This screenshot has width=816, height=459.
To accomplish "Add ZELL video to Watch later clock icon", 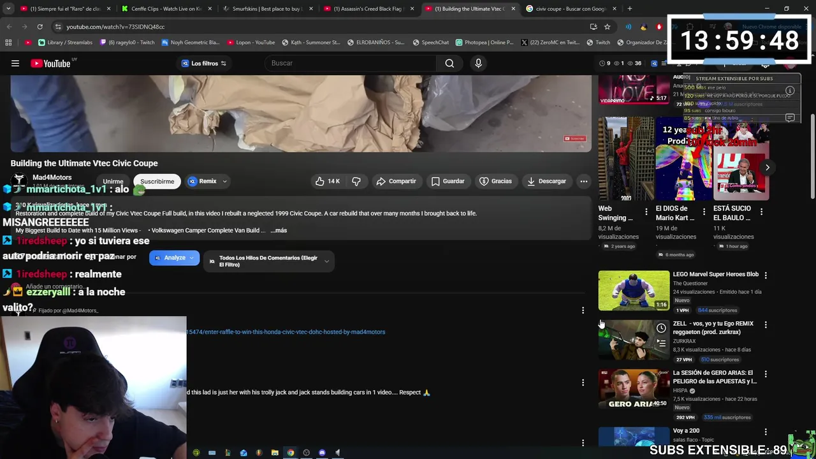I will coord(661,328).
